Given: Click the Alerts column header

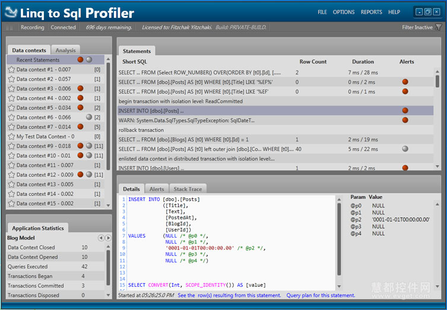Looking at the screenshot, I should click(407, 62).
